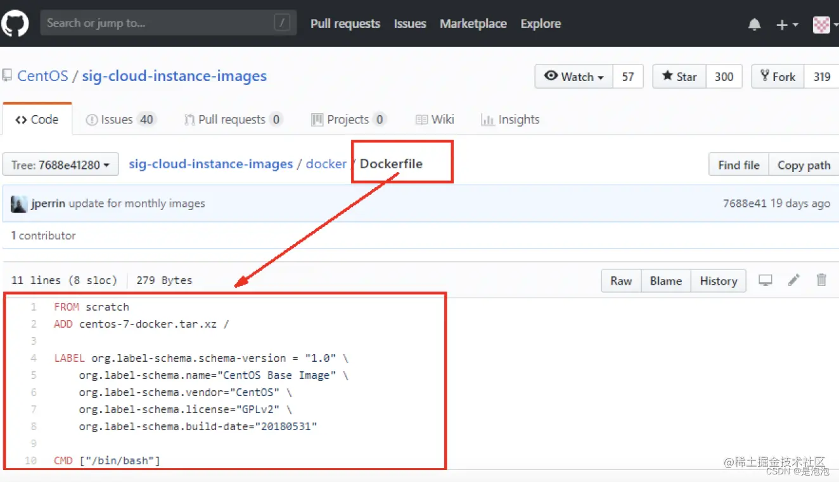Viewport: 839px width, 482px height.
Task: Click the '279 Bytes' file size text
Action: [x=164, y=280]
